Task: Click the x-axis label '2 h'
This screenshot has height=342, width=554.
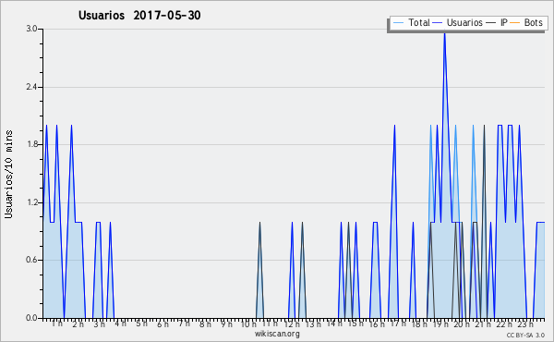Action: (x=78, y=324)
